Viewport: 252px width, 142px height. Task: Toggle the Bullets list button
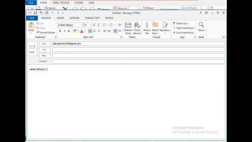point(104,25)
